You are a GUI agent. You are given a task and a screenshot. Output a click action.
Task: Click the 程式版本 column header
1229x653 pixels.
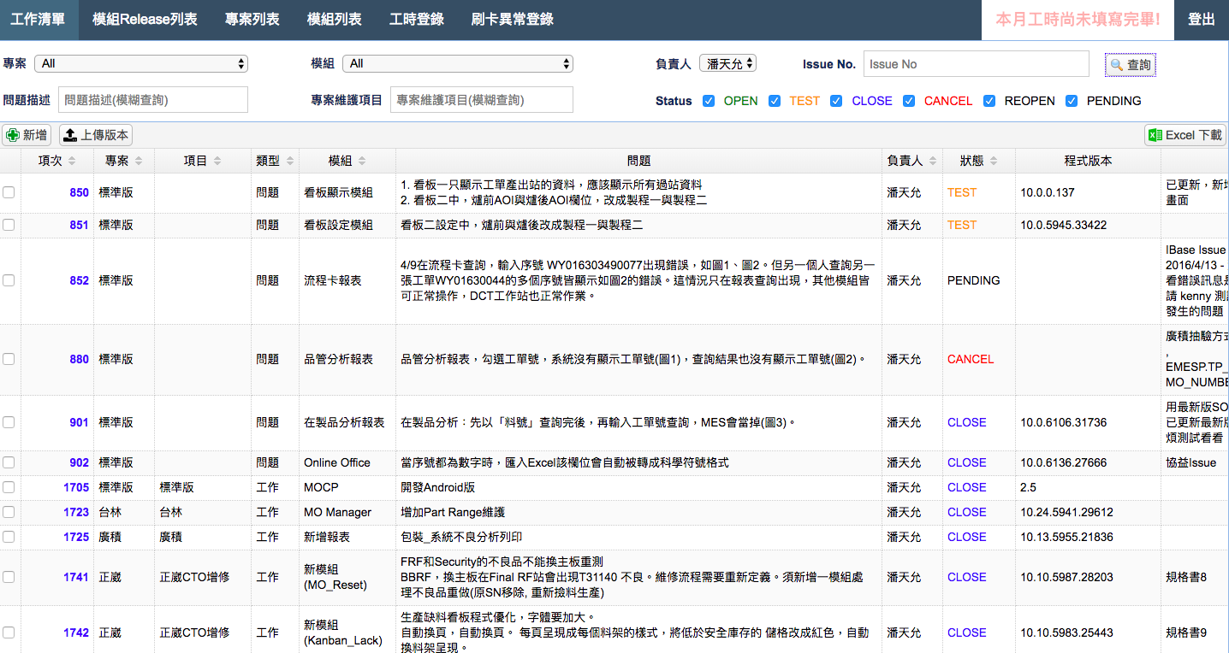click(x=1088, y=161)
